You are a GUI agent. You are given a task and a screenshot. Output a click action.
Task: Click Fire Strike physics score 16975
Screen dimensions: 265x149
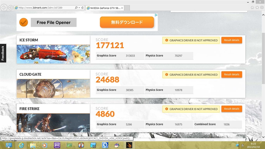(x=179, y=124)
